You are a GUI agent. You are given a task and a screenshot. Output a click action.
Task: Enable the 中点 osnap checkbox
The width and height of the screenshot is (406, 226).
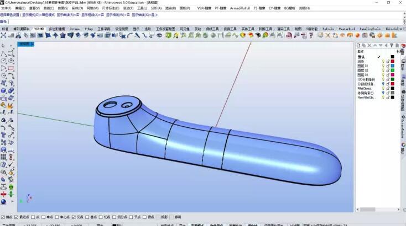[x=44, y=217]
